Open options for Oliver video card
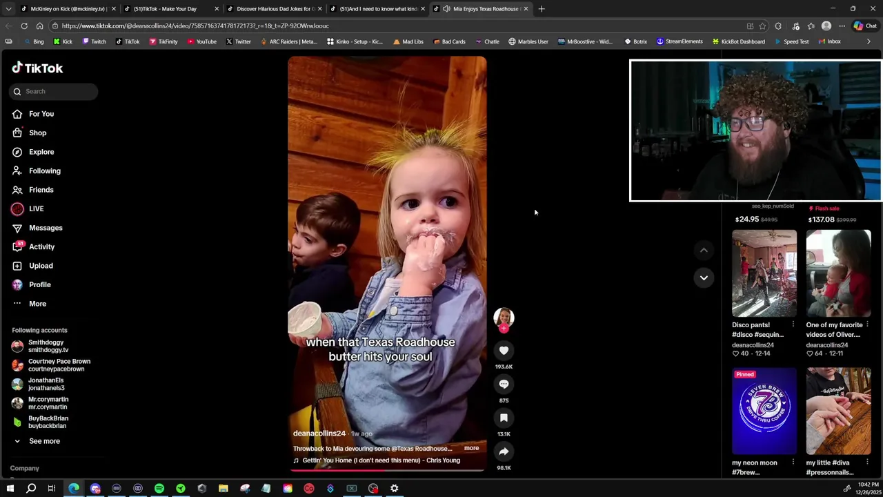The height and width of the screenshot is (497, 883). [867, 324]
